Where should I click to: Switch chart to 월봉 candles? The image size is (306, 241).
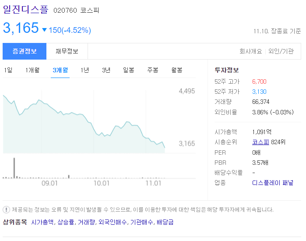coord(177,70)
